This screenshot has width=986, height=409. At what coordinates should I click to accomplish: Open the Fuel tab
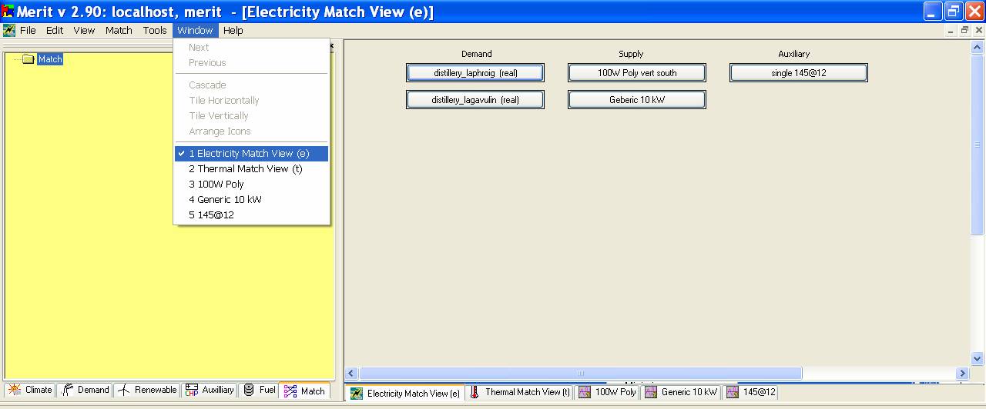259,391
